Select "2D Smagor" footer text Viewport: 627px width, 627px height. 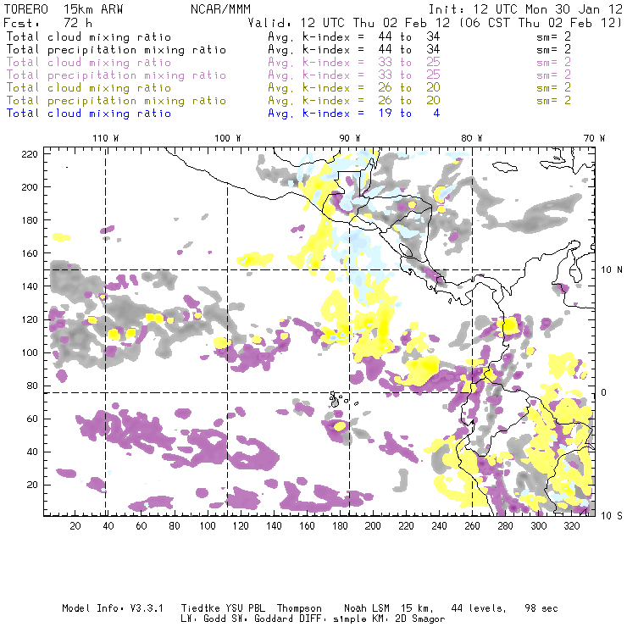pyautogui.click(x=420, y=619)
